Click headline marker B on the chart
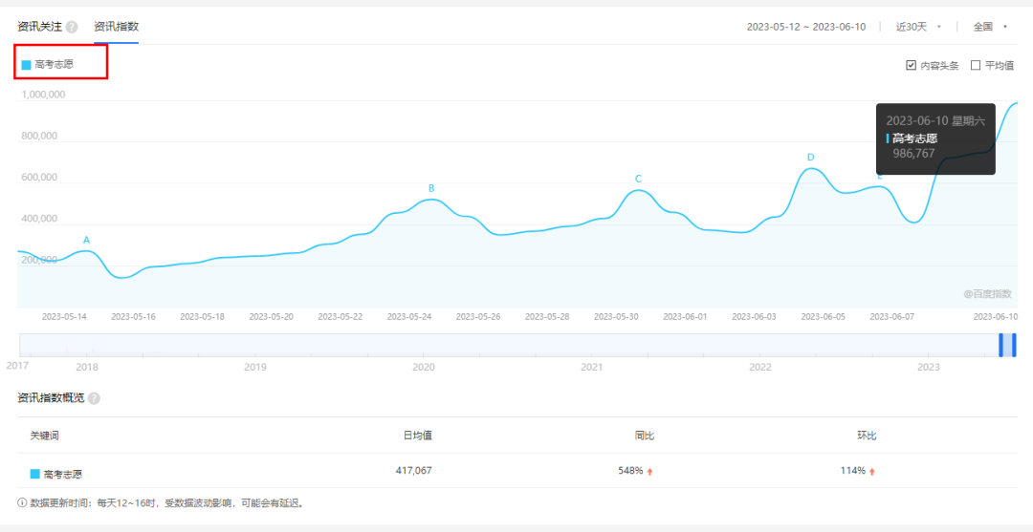 tap(431, 188)
